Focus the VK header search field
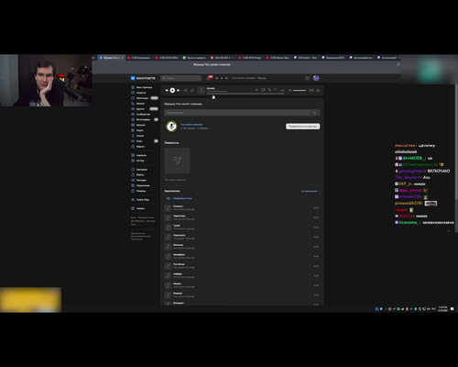 point(180,78)
